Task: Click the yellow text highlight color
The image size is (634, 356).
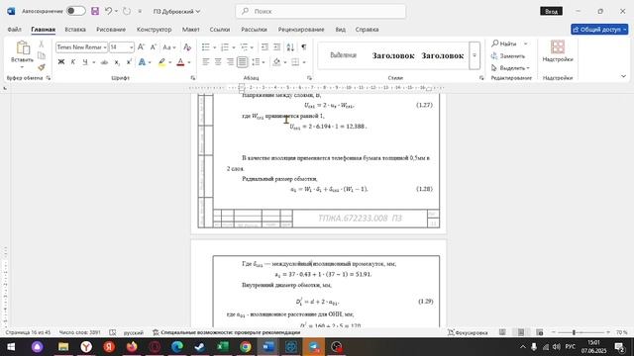Action: [x=161, y=62]
